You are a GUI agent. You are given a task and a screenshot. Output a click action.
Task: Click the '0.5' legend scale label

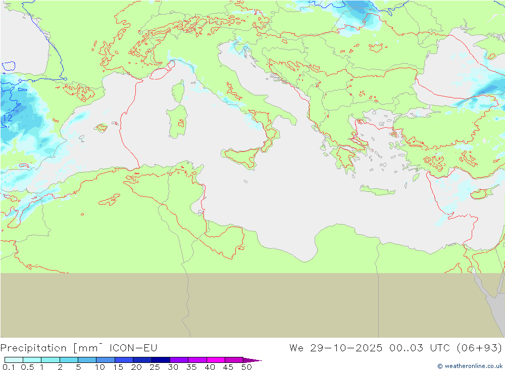[27, 367]
